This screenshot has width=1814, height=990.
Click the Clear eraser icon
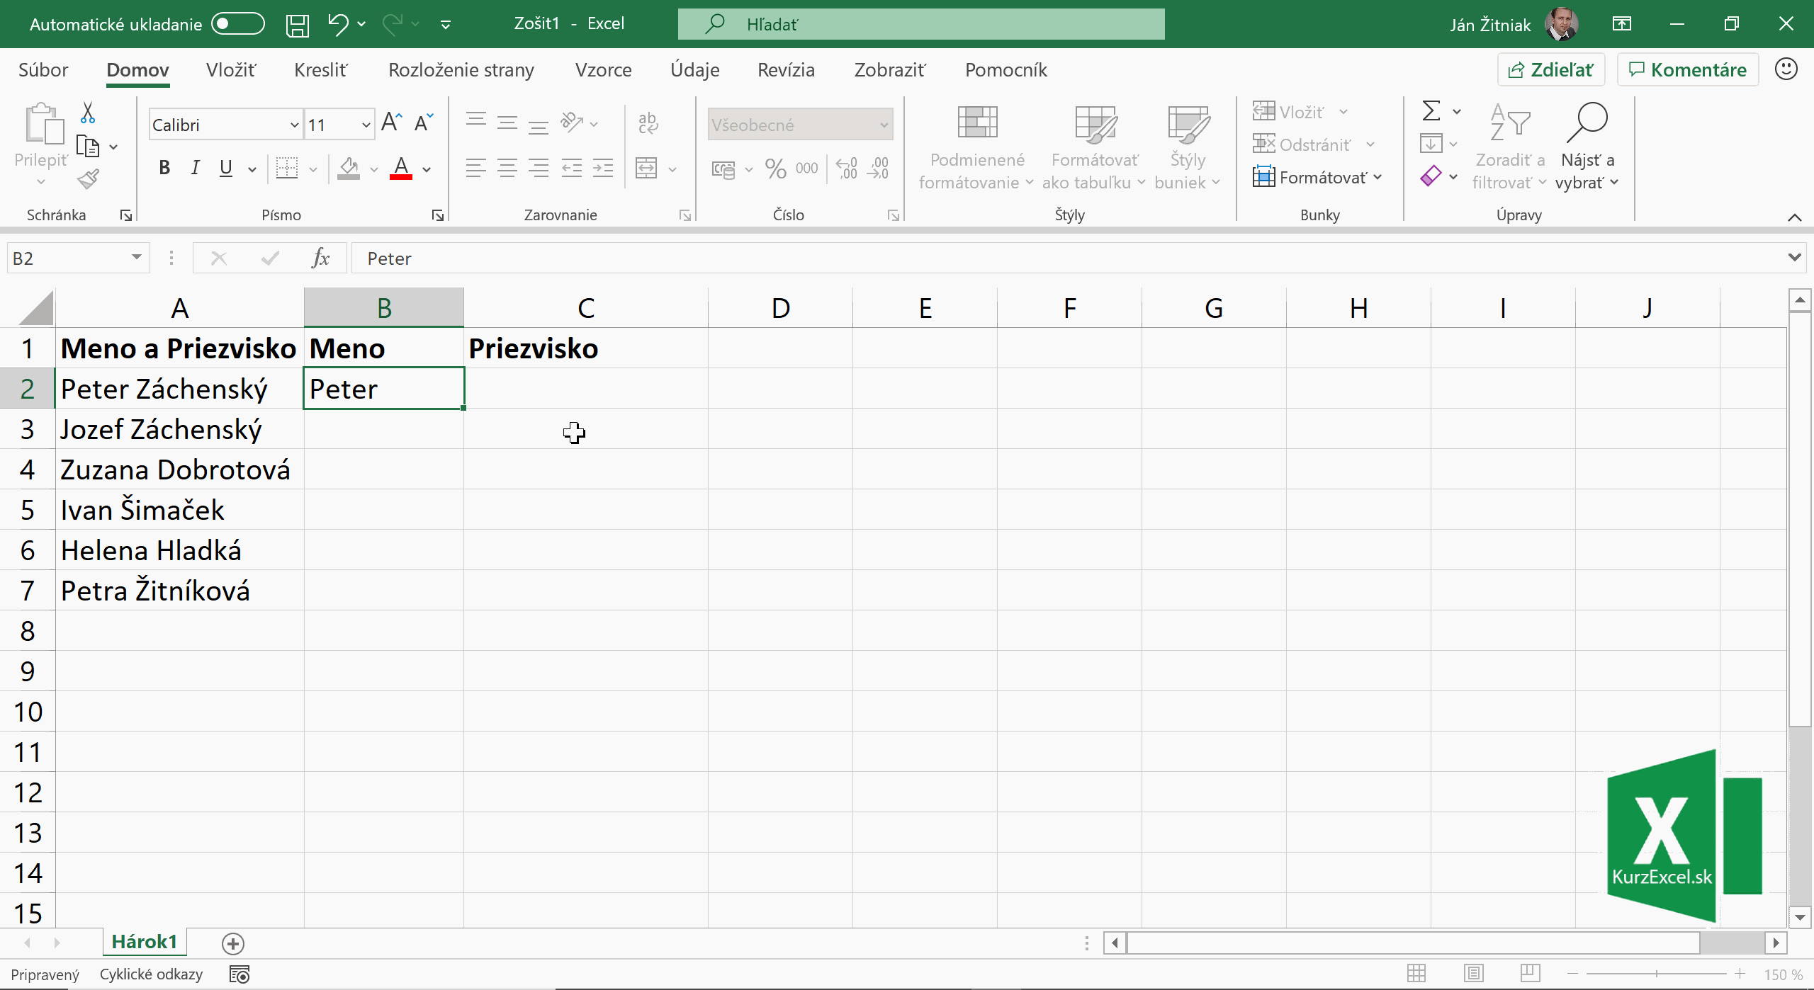1431,176
